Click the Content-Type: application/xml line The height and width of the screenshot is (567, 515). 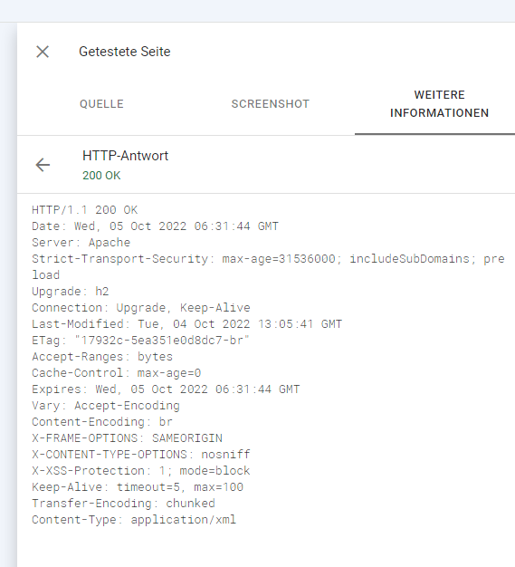(x=134, y=520)
